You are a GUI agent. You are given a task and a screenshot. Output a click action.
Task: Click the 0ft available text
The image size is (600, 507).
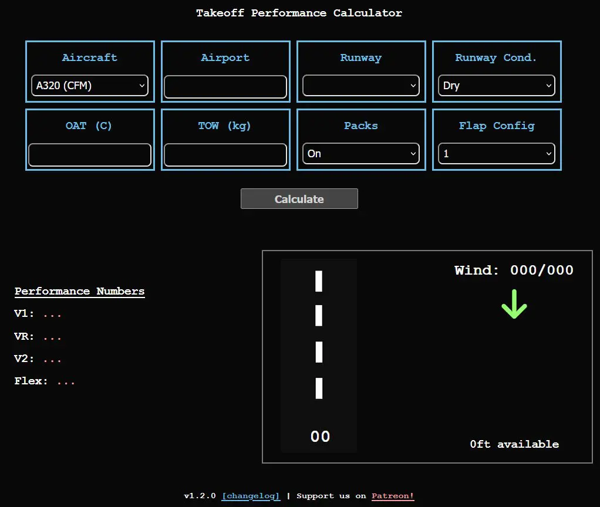514,444
